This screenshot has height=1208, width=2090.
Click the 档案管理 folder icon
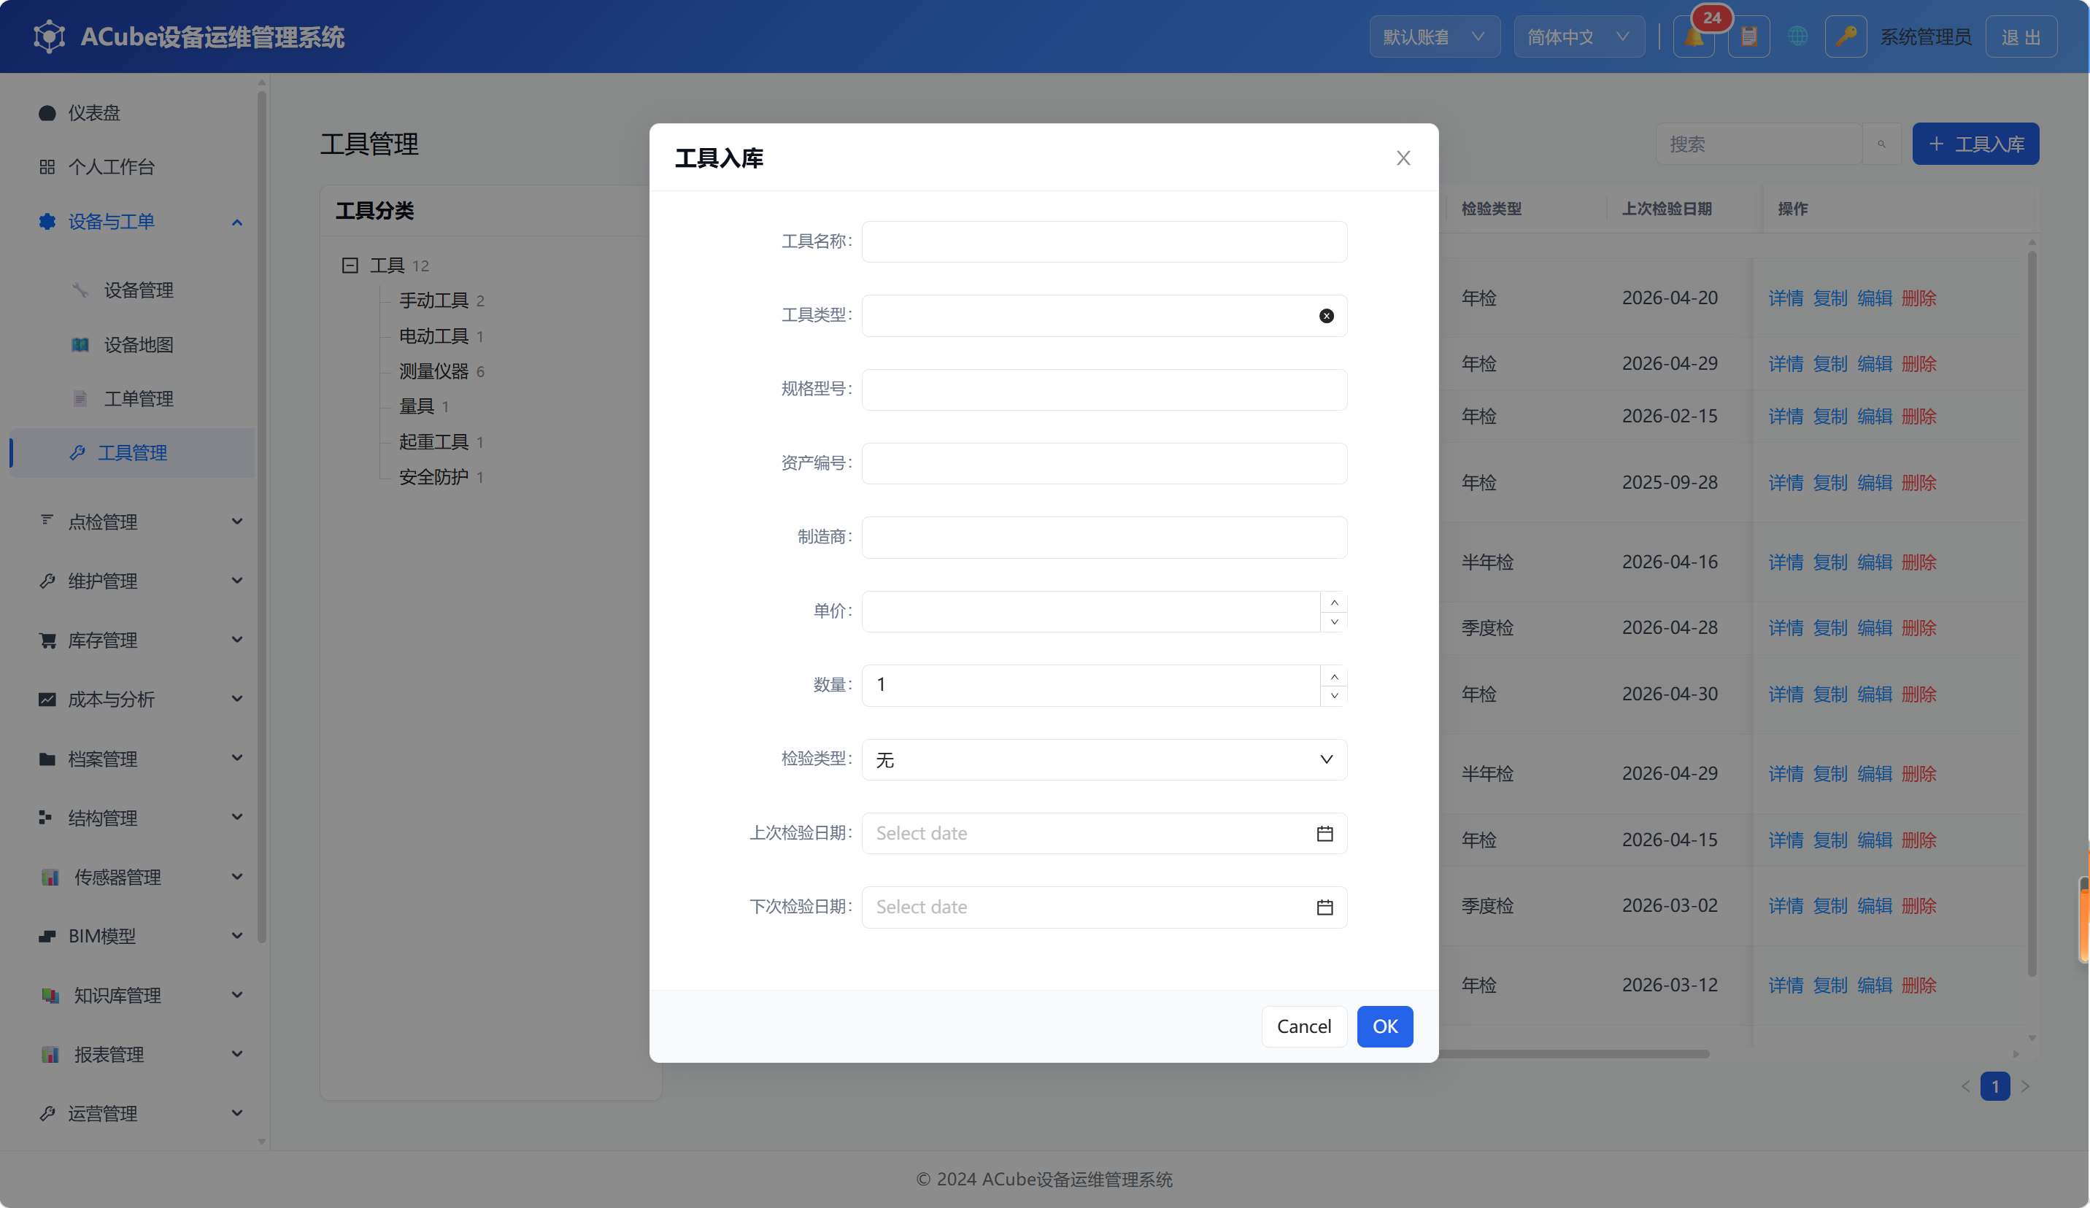click(47, 759)
